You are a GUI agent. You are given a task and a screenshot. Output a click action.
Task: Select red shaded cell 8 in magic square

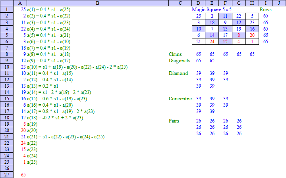pos(239,35)
